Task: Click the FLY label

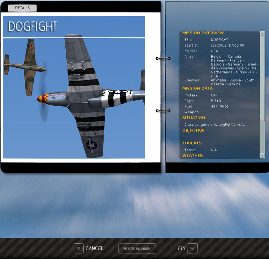Action: pyautogui.click(x=182, y=248)
